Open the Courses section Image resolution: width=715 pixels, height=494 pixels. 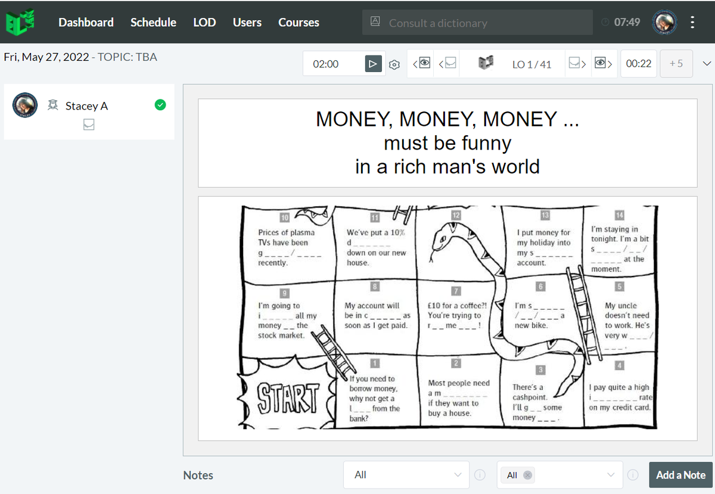pos(299,22)
